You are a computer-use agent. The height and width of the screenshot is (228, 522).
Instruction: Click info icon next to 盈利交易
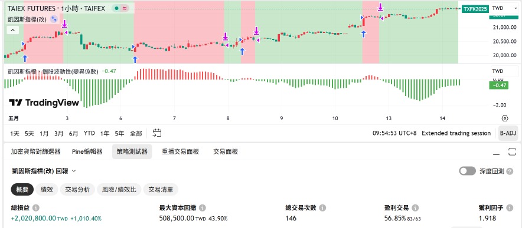(x=415, y=208)
